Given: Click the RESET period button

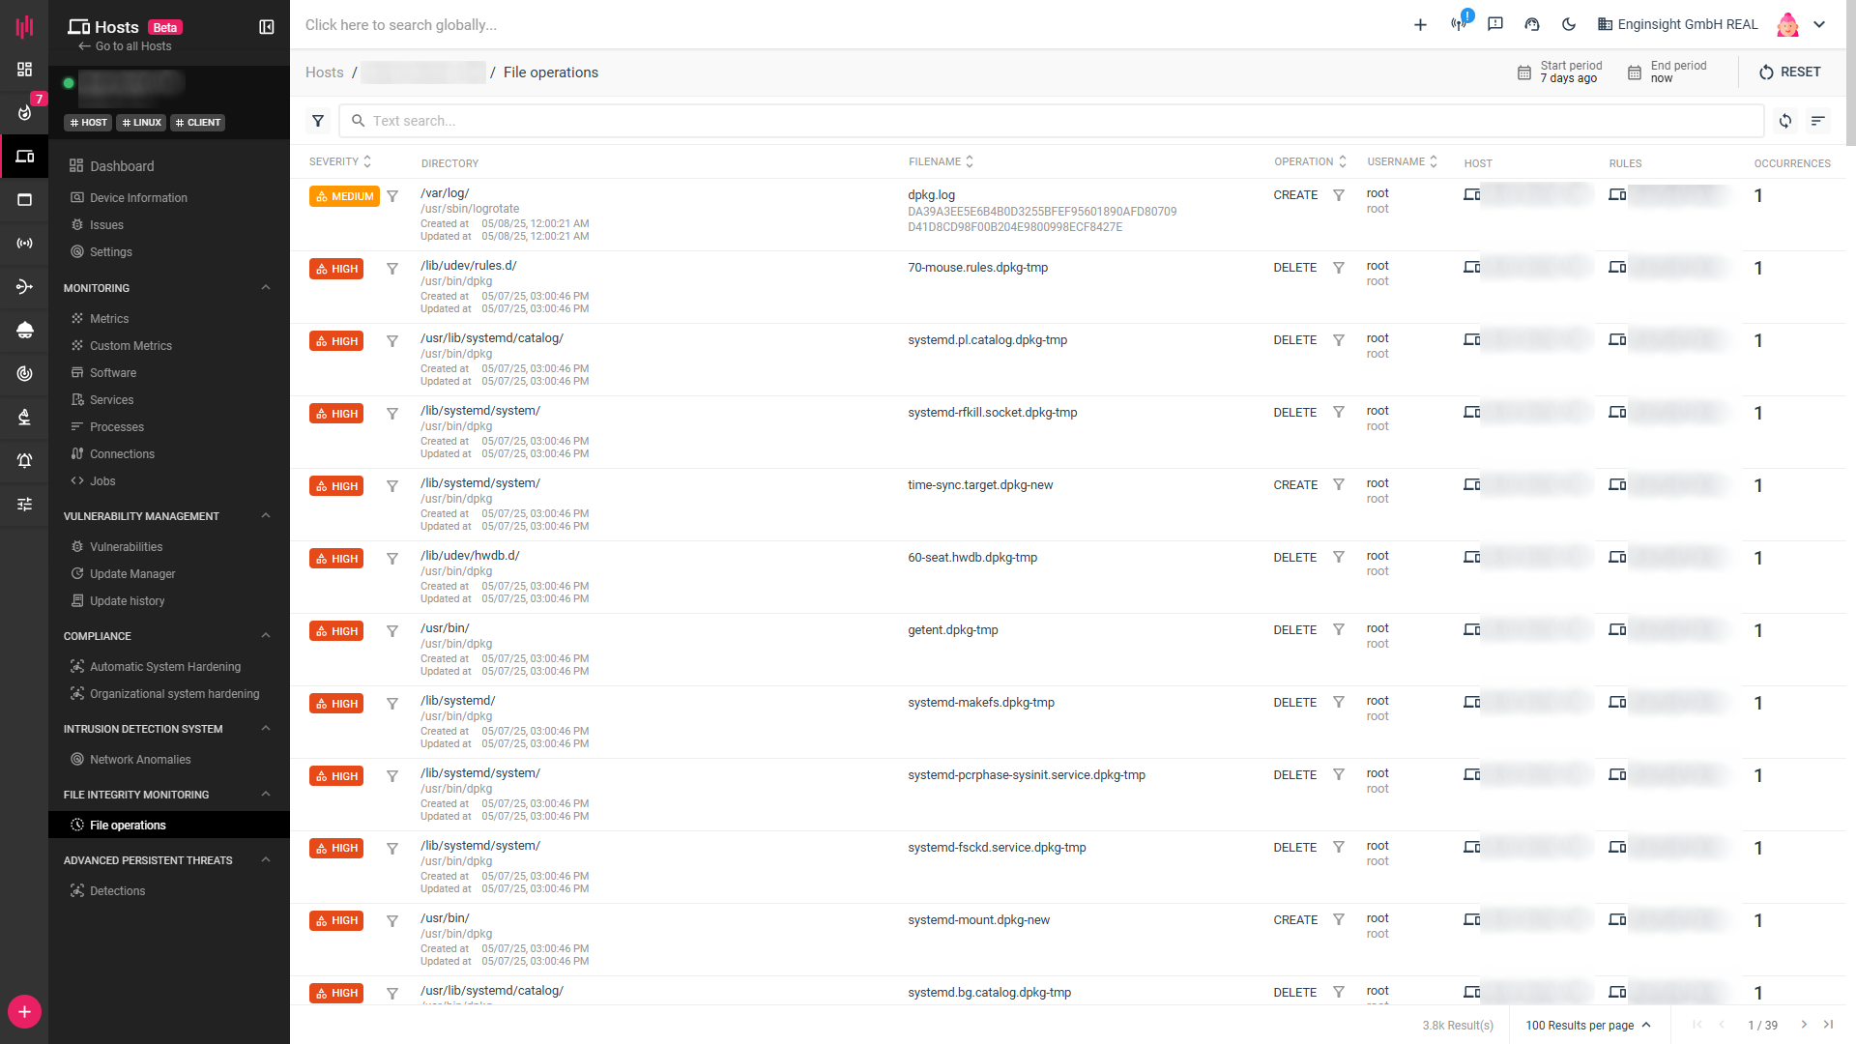Looking at the screenshot, I should coord(1789,72).
